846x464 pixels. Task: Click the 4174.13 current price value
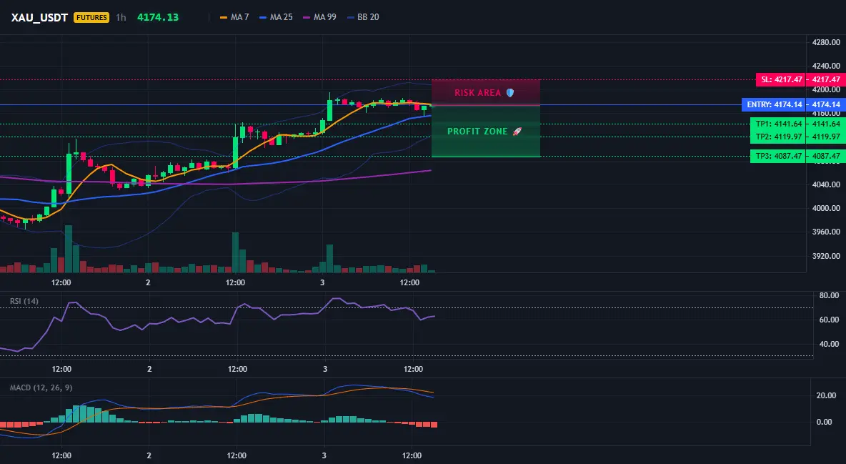click(158, 17)
